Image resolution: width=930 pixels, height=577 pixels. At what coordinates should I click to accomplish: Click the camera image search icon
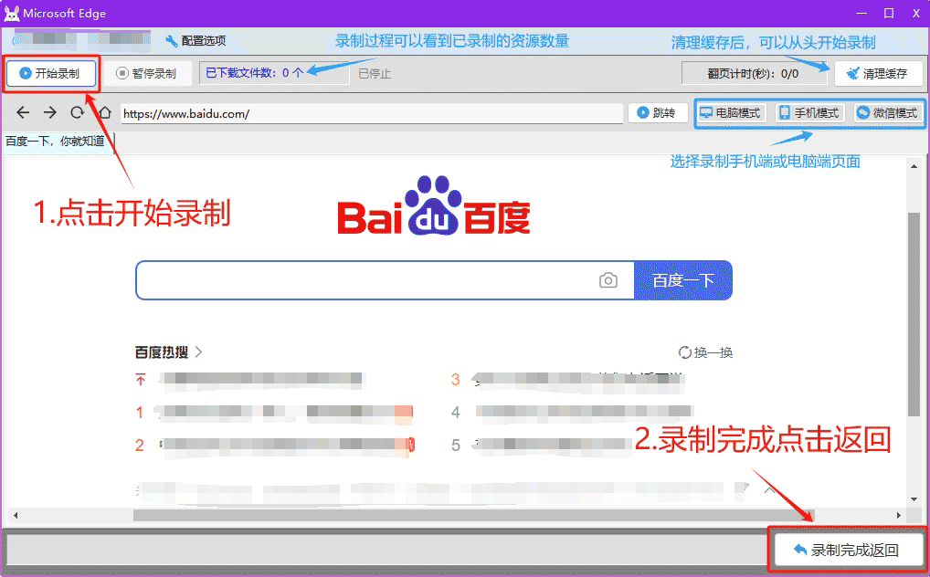coord(608,280)
